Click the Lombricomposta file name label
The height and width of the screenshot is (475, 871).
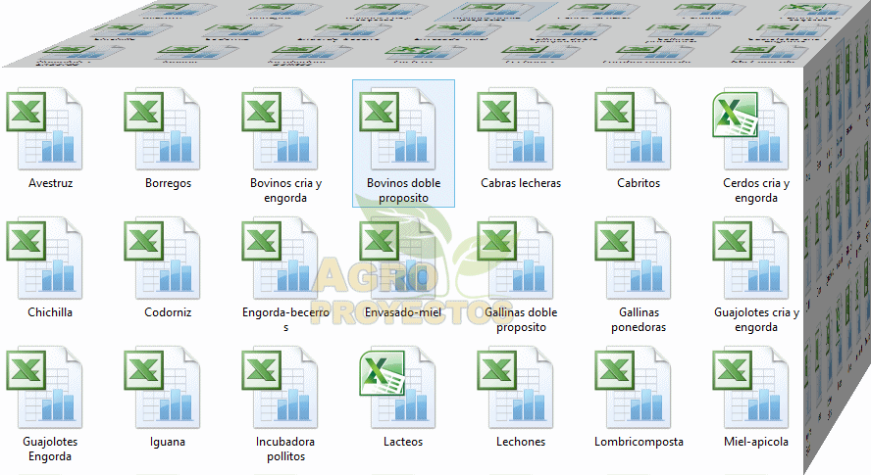(639, 443)
